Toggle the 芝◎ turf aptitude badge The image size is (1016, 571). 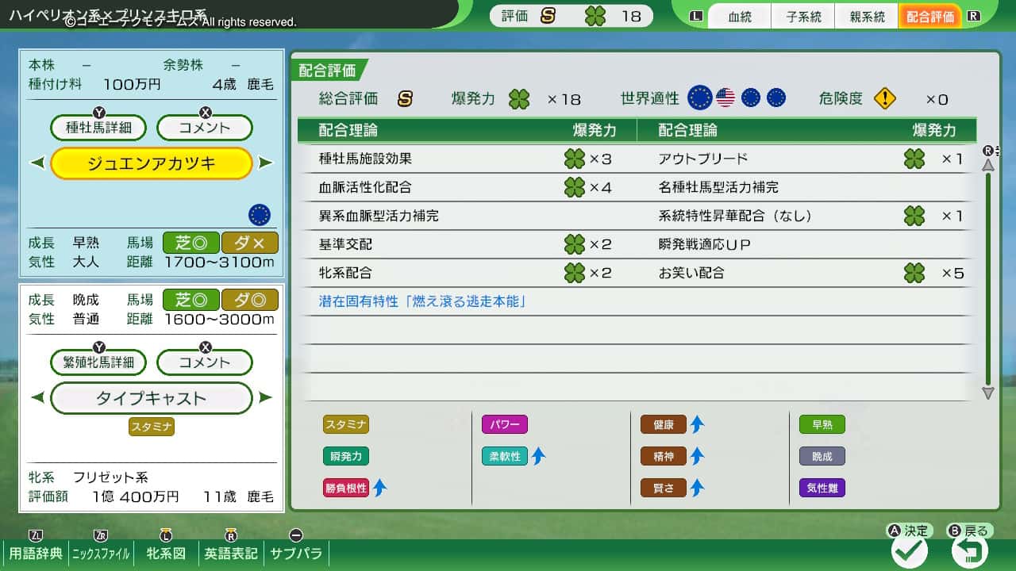pyautogui.click(x=190, y=243)
